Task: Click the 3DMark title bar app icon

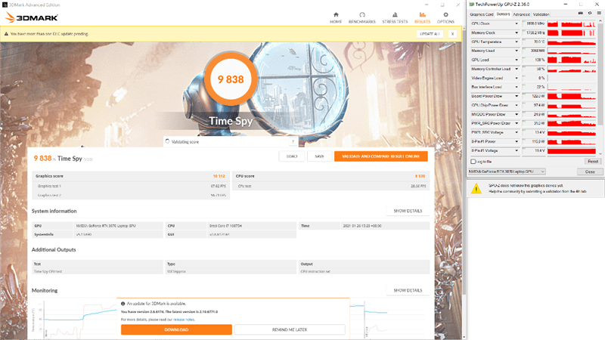Action: tap(5, 5)
